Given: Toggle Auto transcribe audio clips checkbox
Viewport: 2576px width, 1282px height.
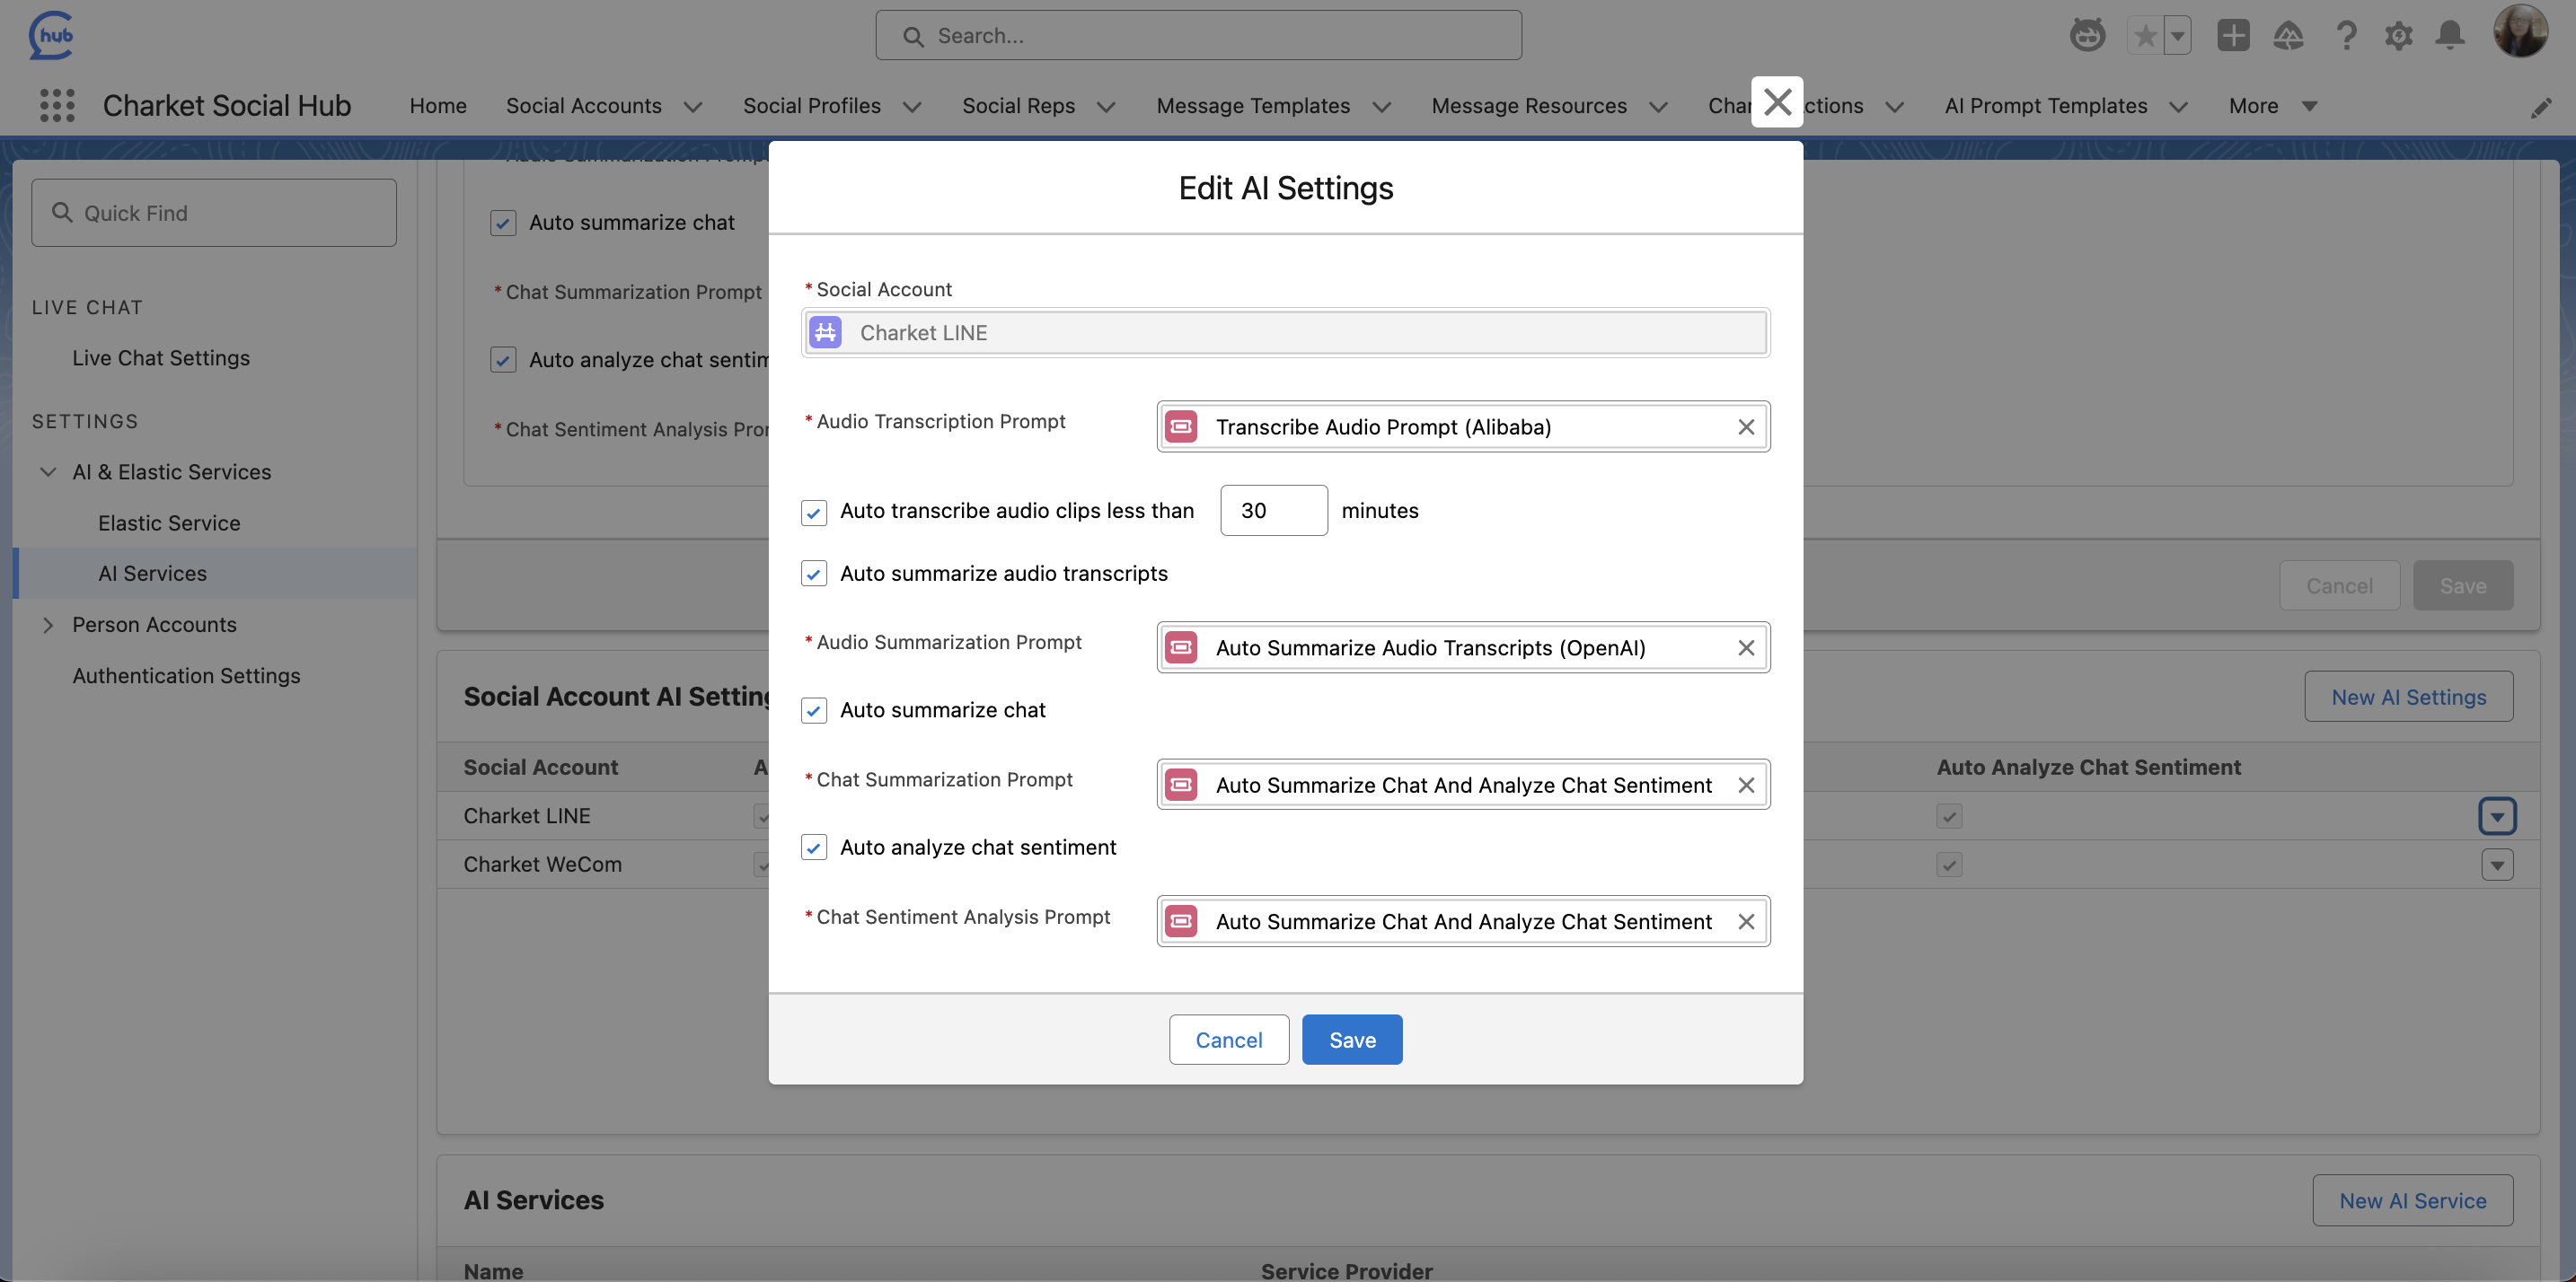Looking at the screenshot, I should click(814, 512).
